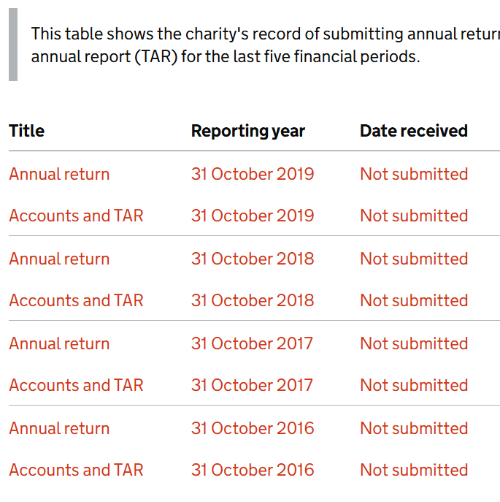Open the 2017 Annual return entry
The image size is (500, 502).
[x=59, y=343]
